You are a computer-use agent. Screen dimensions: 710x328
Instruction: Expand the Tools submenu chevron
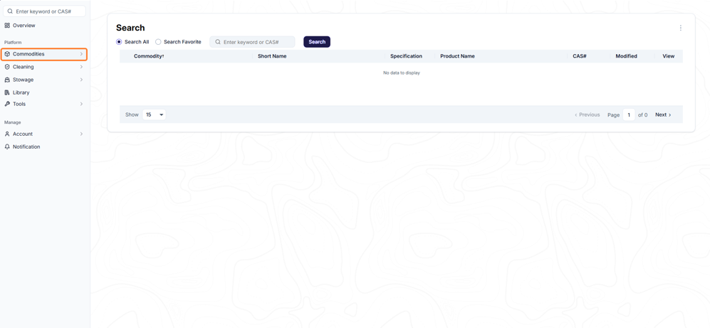pyautogui.click(x=81, y=104)
